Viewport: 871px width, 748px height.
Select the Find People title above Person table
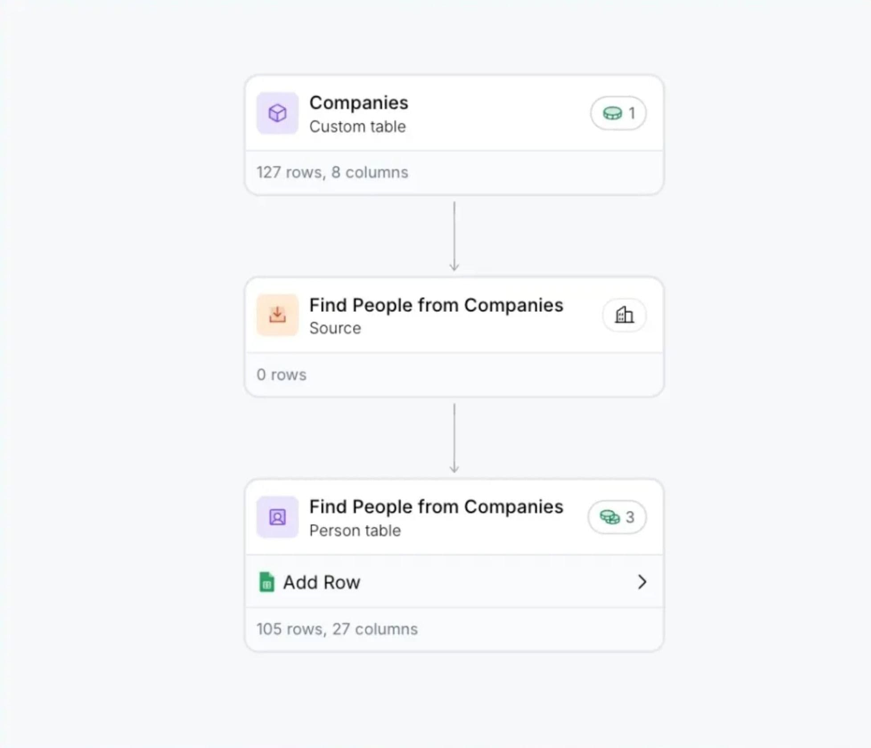point(436,507)
